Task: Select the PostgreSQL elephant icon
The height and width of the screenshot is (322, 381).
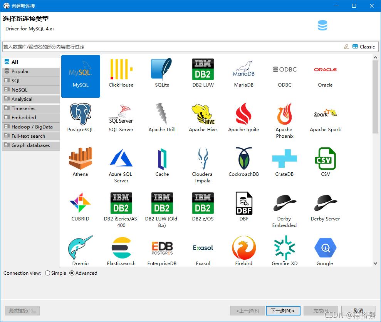Action: 81,114
